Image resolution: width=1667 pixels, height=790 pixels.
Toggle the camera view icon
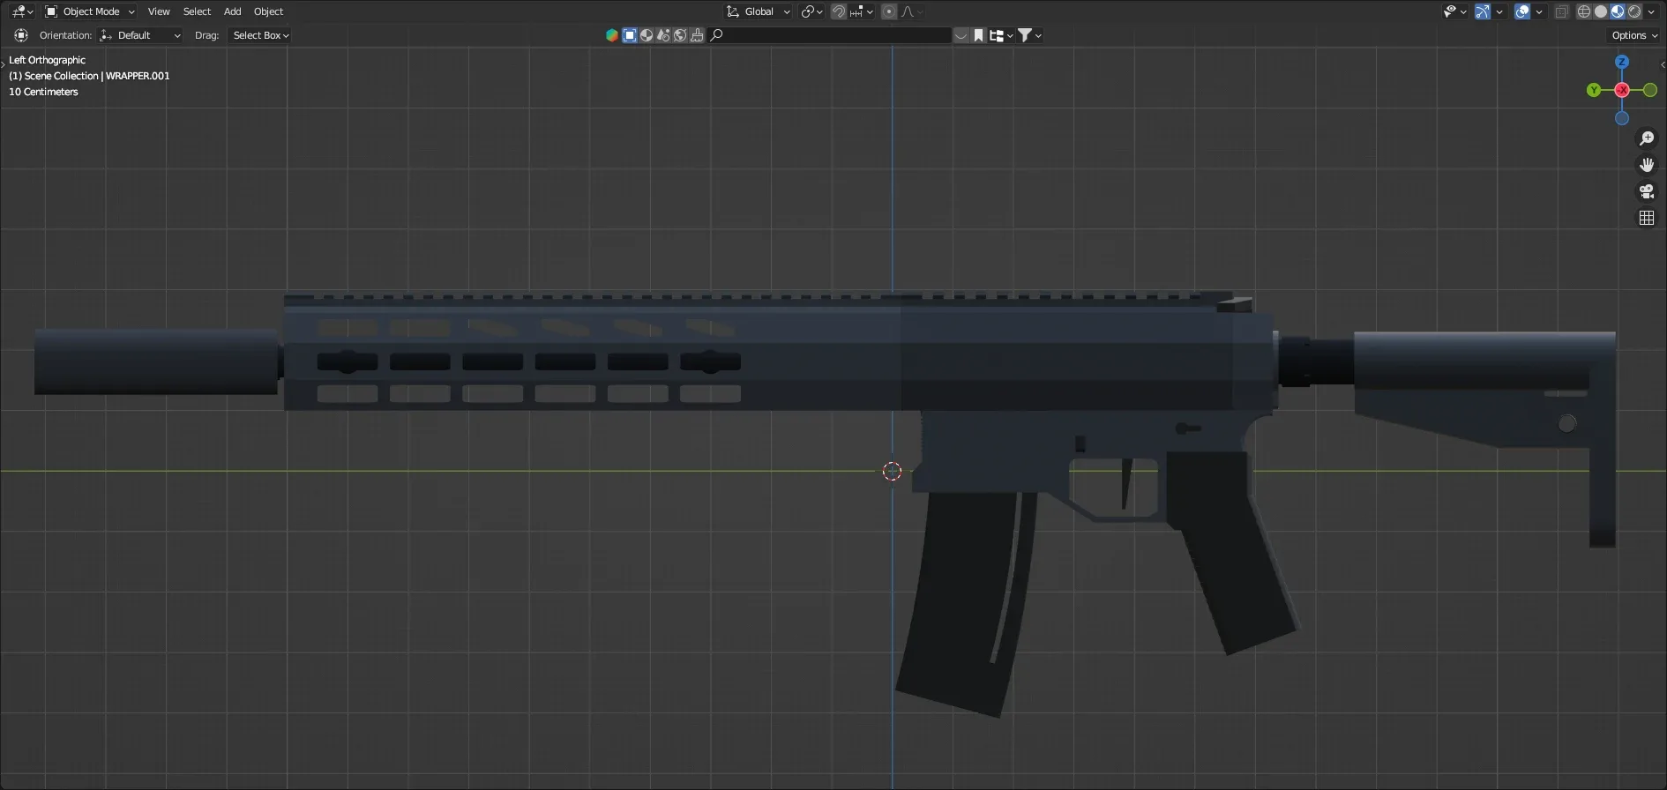coord(1647,191)
